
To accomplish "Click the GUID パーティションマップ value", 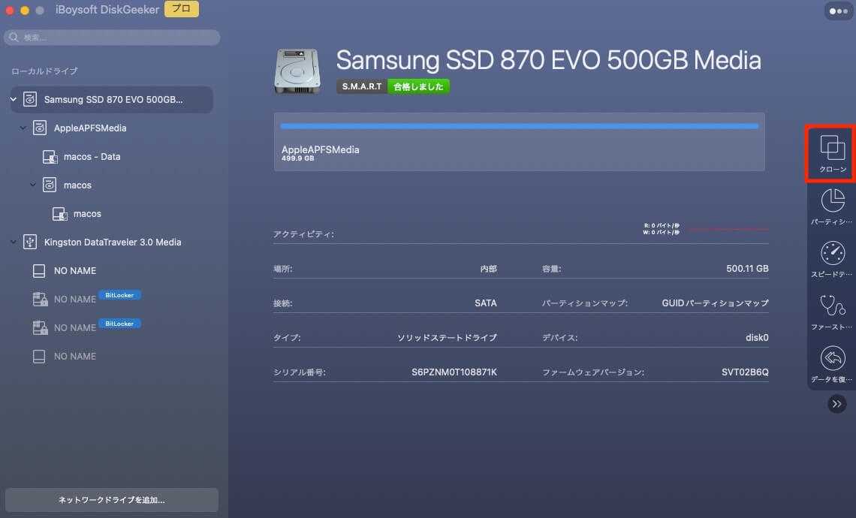I will pos(715,303).
